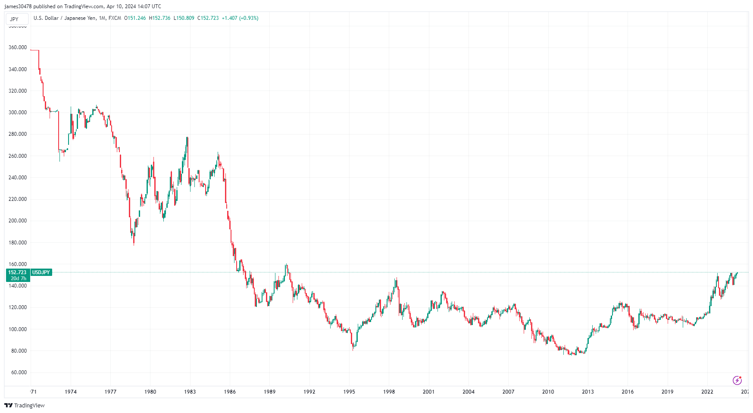Click the 1995 label on time axis
Screen dimensions: 753x413
pos(349,391)
